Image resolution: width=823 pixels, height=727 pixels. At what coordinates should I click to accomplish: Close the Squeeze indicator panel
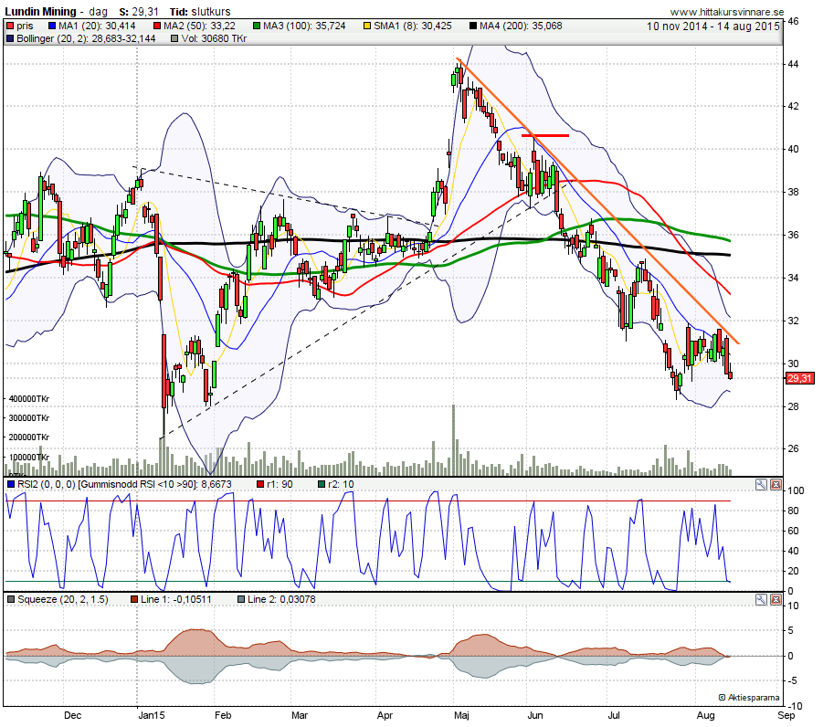(776, 599)
